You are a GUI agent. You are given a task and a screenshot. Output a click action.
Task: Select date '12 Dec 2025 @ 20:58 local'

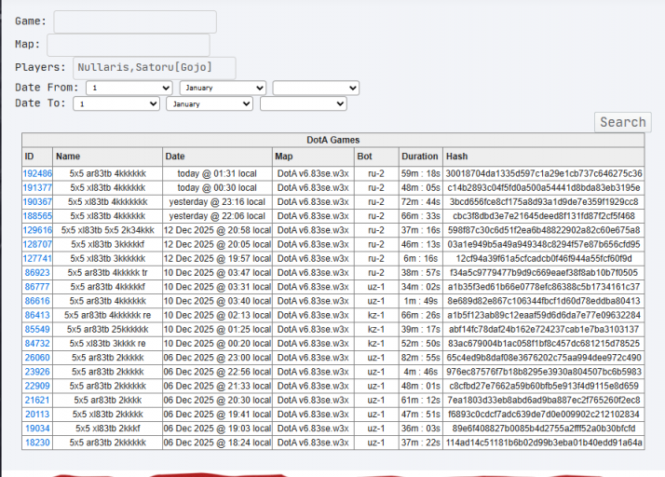point(217,230)
